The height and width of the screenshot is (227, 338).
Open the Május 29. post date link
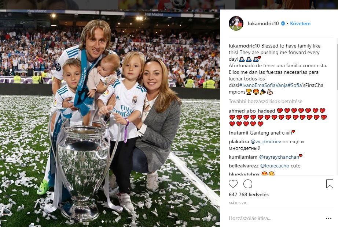tap(238, 203)
